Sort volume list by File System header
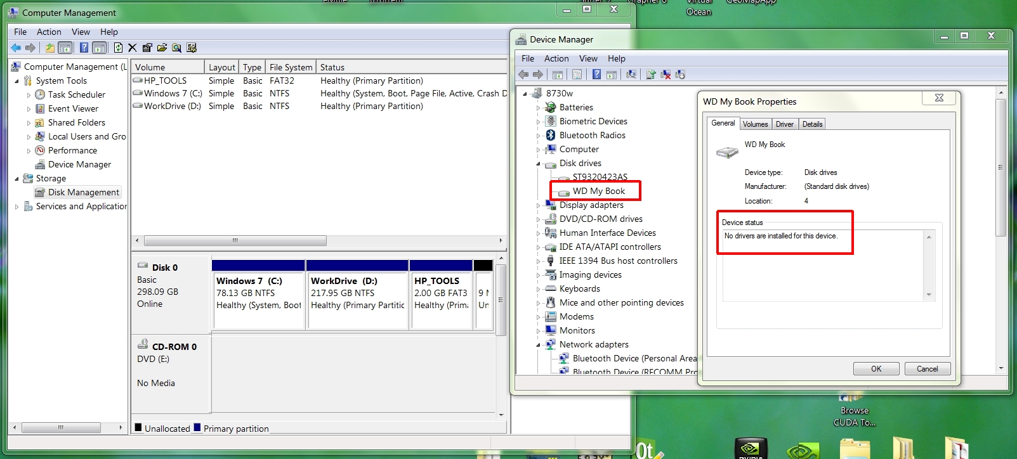This screenshot has height=459, width=1017. coord(291,67)
